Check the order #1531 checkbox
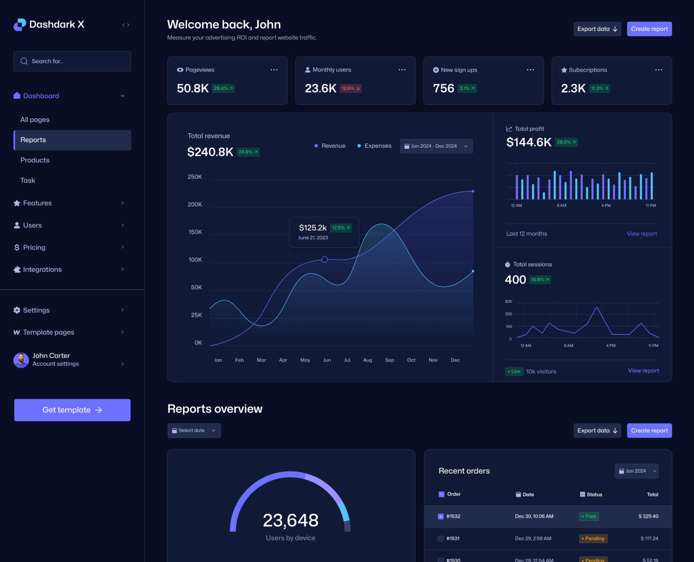The image size is (694, 562). [x=440, y=538]
